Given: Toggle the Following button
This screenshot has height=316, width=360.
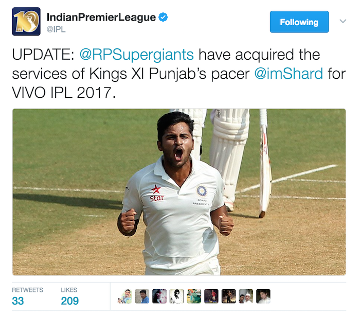Looking at the screenshot, I should [299, 22].
